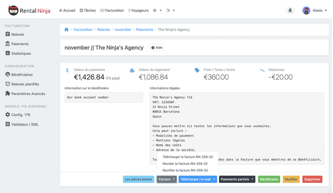Click the €1,086.84 lodging value

tap(153, 77)
